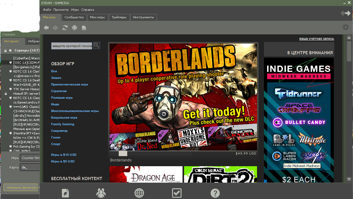Open Dragon Age Origins banner
This screenshot has height=199, width=353.
click(x=146, y=174)
